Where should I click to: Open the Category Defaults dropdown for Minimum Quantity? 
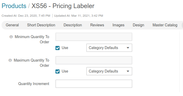coord(109,48)
